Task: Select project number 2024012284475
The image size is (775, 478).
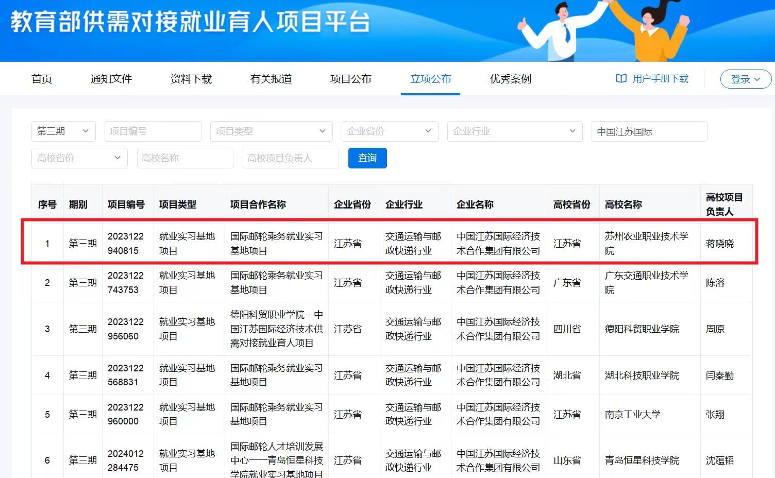Action: pos(126,460)
